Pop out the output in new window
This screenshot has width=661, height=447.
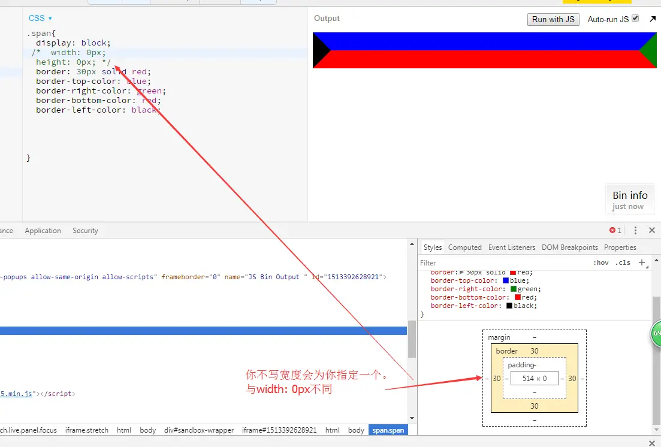click(x=653, y=19)
